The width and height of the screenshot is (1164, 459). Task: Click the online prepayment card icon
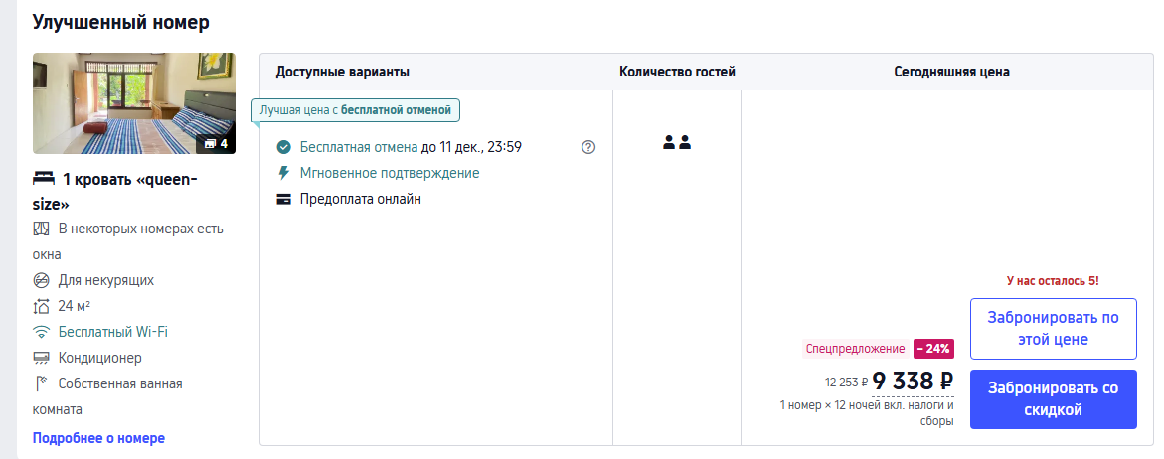pos(283,199)
